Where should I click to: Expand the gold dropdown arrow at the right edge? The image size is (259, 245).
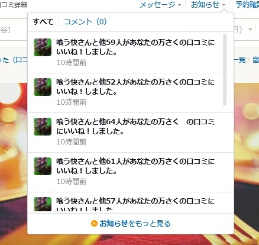click(250, 30)
